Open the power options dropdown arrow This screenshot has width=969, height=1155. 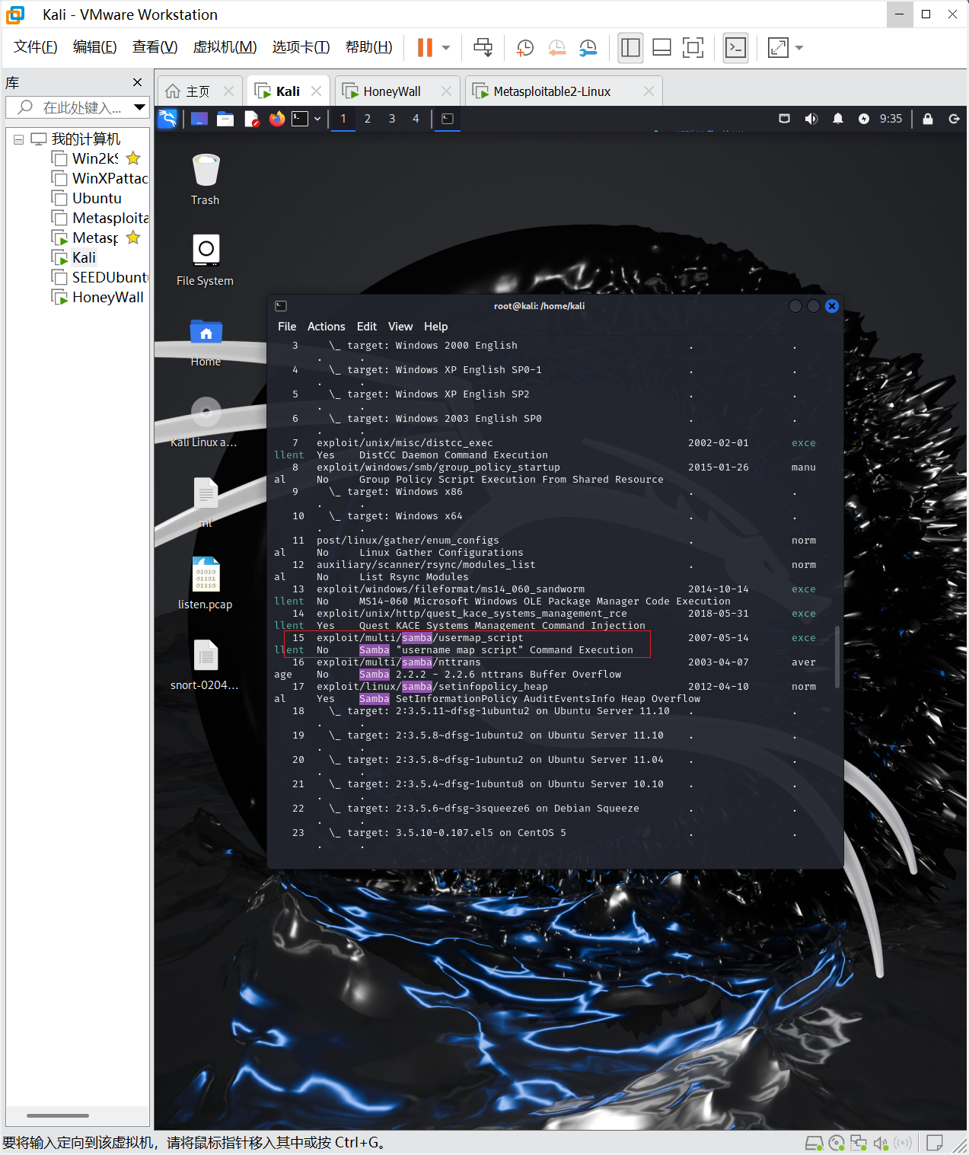pos(446,48)
